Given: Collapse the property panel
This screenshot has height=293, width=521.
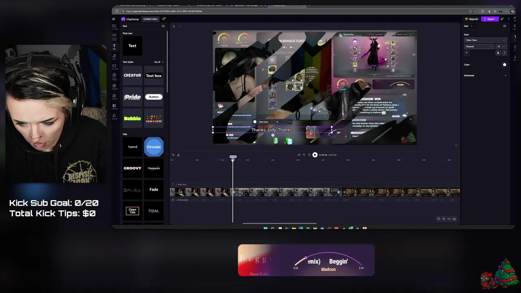Looking at the screenshot, I should point(504,26).
